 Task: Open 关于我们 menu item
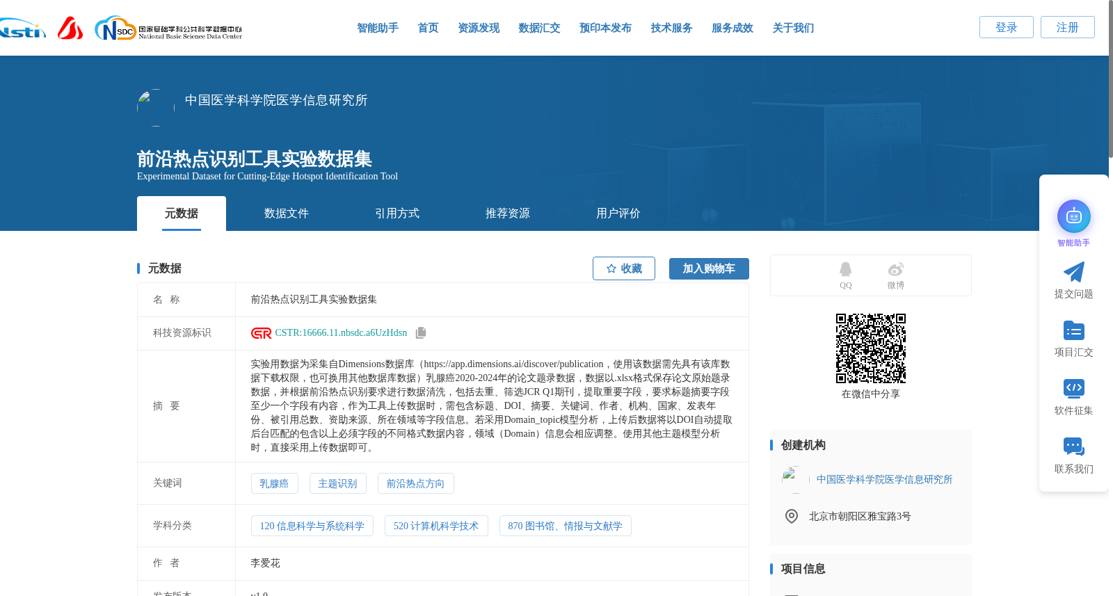793,28
